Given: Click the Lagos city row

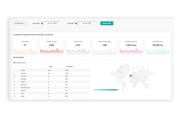Looking at the screenshot, I should coord(52,96).
